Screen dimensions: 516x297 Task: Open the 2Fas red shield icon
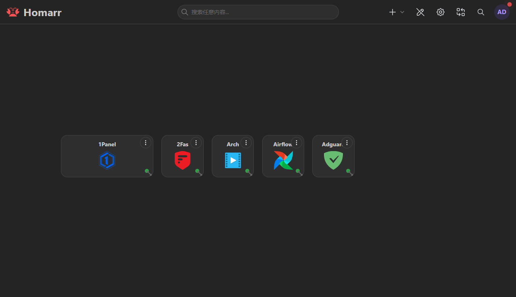click(x=182, y=160)
